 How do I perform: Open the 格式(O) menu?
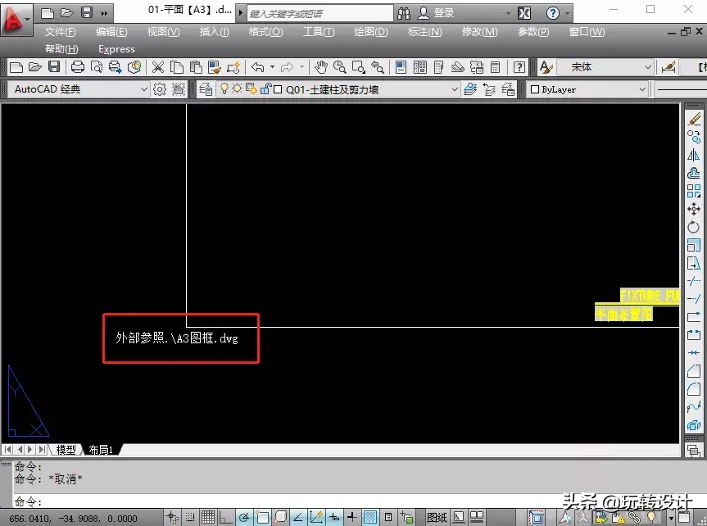point(265,32)
